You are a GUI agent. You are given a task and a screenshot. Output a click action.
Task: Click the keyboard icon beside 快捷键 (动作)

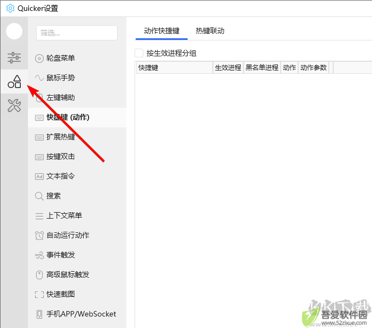tap(39, 118)
